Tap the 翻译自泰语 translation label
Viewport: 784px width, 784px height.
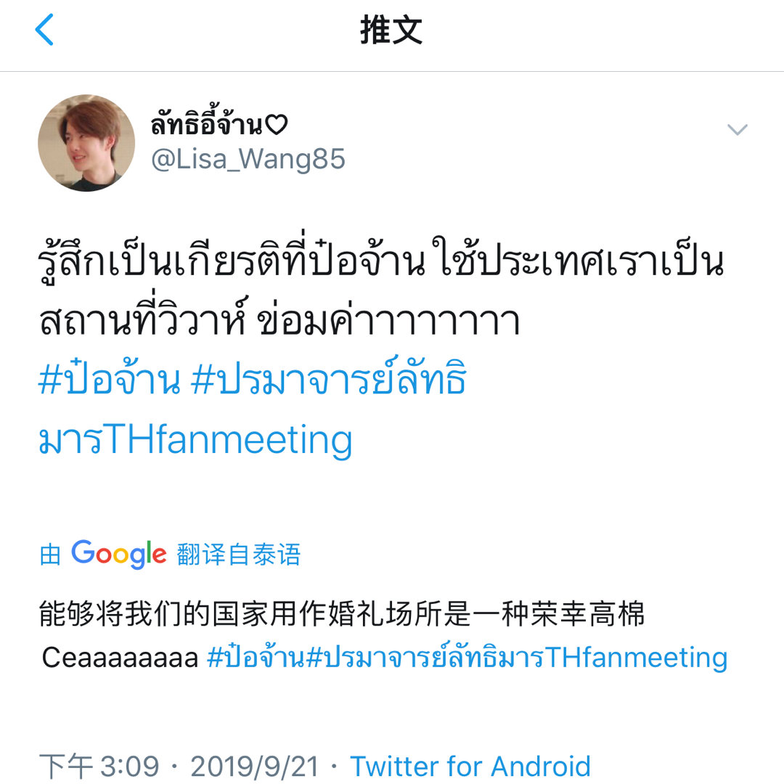(x=239, y=555)
